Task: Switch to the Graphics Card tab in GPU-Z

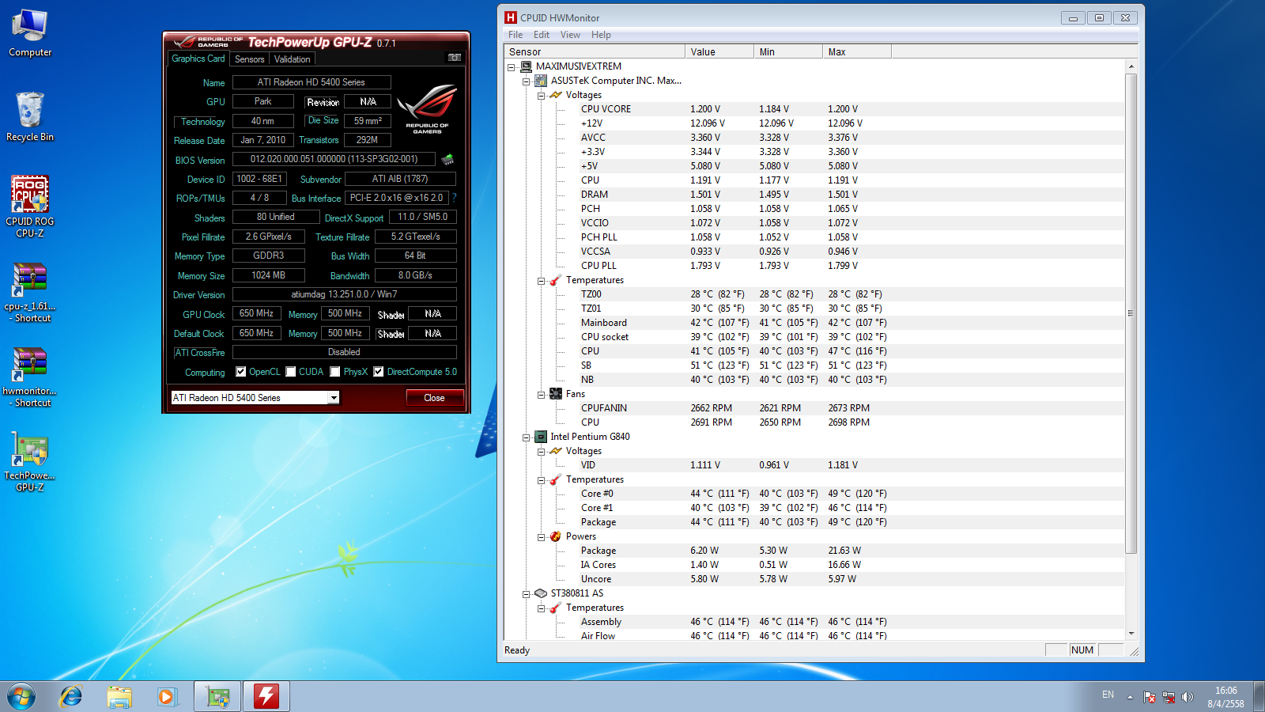Action: (198, 59)
